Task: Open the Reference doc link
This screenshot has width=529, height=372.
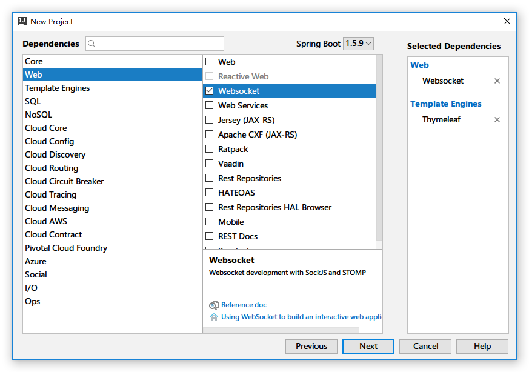Action: [x=244, y=305]
